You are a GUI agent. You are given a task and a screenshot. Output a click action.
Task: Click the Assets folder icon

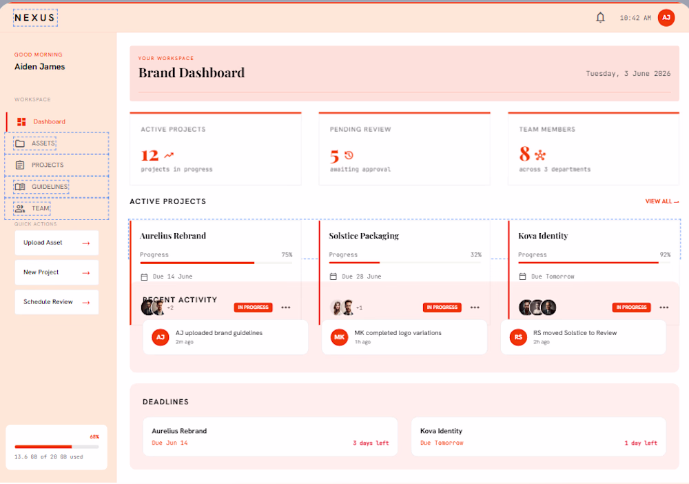pos(20,143)
